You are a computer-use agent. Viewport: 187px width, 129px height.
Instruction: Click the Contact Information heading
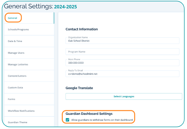pyautogui.click(x=82, y=29)
